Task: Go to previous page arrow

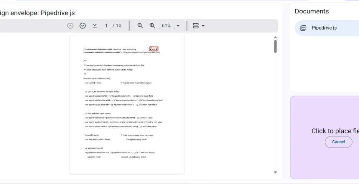Action: (70, 26)
